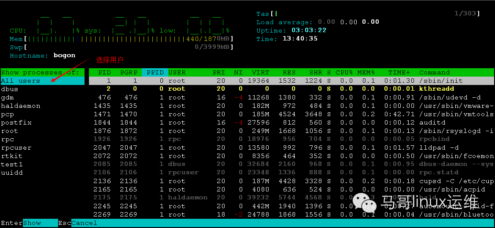The width and height of the screenshot is (495, 228).
Task: Click the TIME+ column header
Action: [399, 73]
